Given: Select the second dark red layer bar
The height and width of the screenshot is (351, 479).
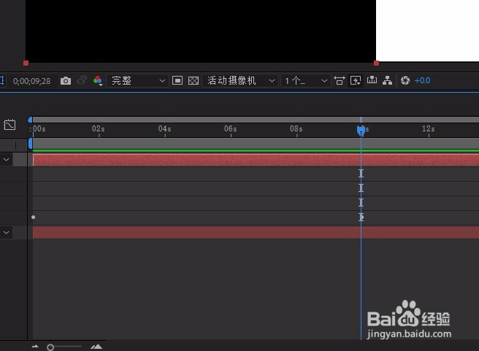Looking at the screenshot, I should tap(256, 233).
